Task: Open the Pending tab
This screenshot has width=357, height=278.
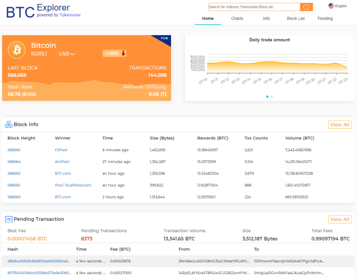Action: coord(325,18)
